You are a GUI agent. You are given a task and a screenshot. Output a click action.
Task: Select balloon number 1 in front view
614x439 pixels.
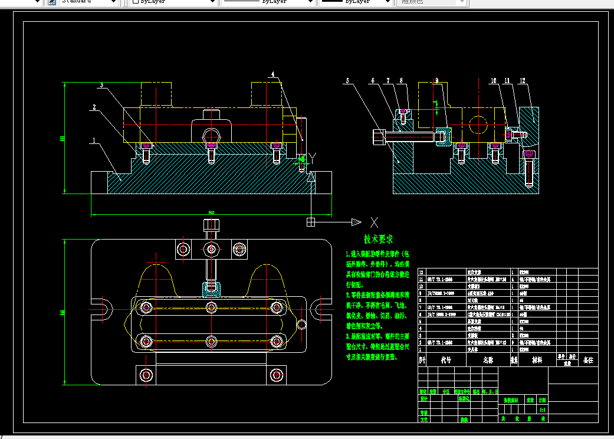93,141
